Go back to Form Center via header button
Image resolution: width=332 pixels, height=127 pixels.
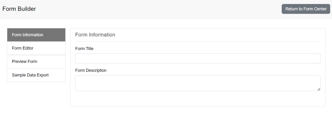306,9
